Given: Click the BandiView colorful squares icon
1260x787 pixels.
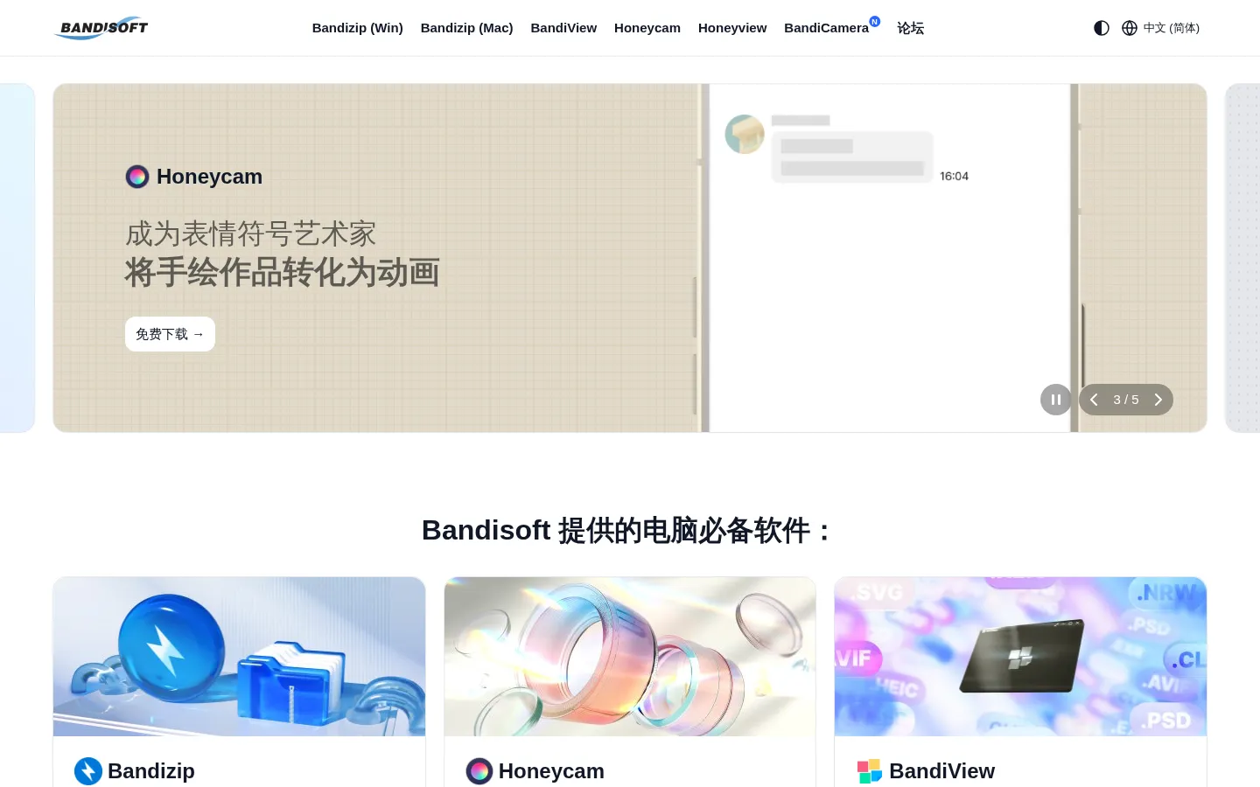Looking at the screenshot, I should (870, 771).
